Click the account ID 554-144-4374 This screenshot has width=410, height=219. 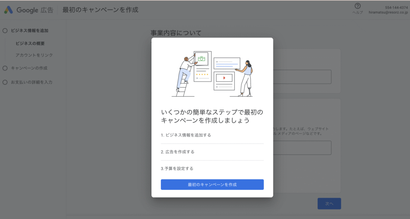(x=396, y=7)
